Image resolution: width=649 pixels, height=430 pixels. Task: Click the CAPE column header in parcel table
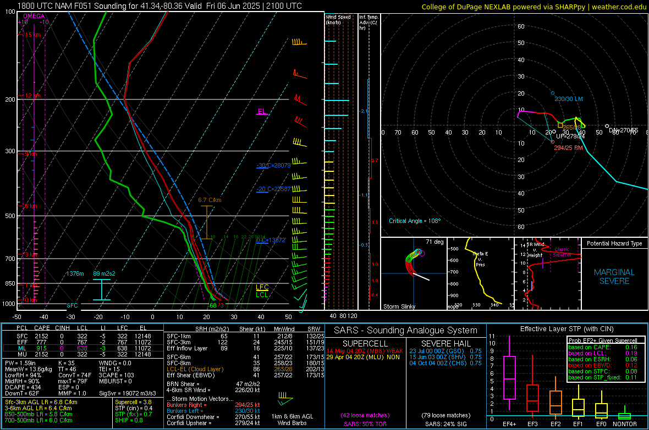click(42, 328)
